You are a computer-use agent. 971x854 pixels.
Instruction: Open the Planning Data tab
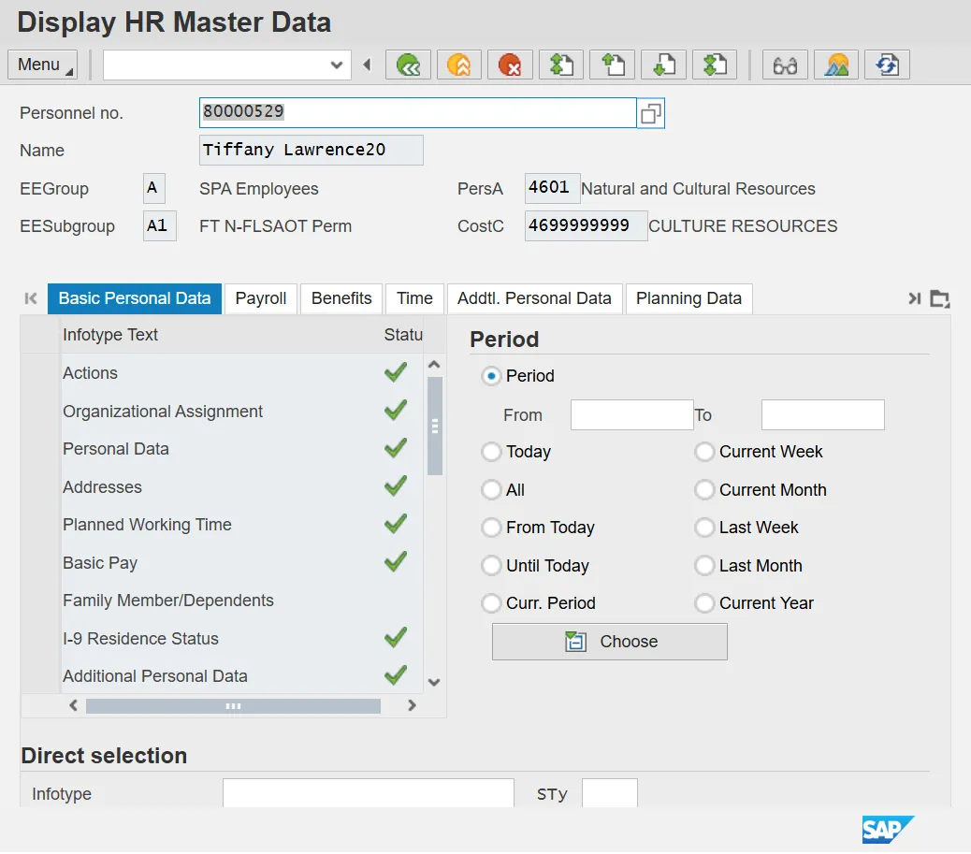point(688,298)
